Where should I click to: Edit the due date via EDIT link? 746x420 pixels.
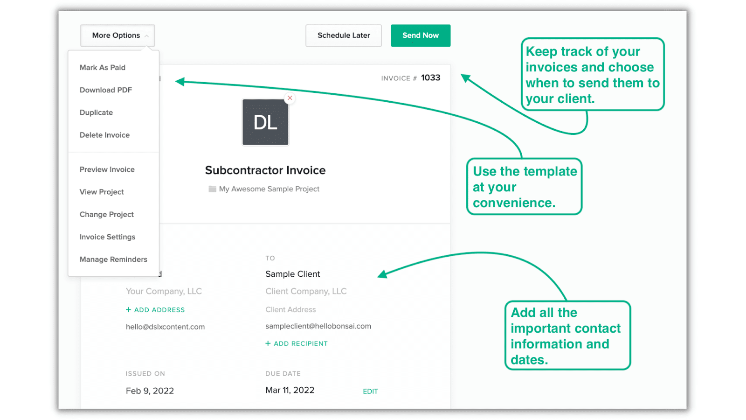point(370,392)
